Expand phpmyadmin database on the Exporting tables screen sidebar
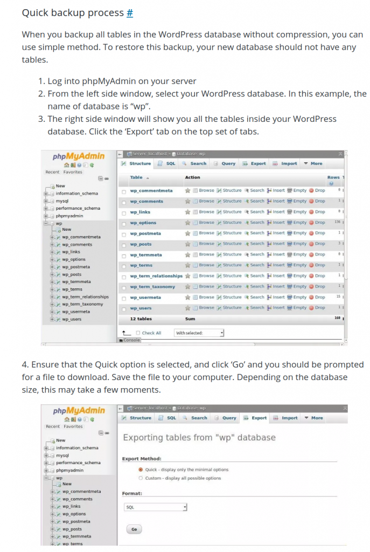370x552 pixels. click(46, 470)
